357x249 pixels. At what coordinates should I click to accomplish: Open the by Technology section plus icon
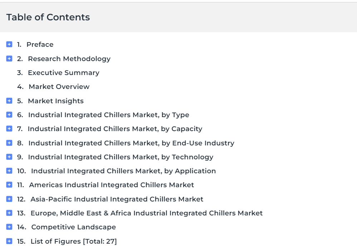point(9,157)
